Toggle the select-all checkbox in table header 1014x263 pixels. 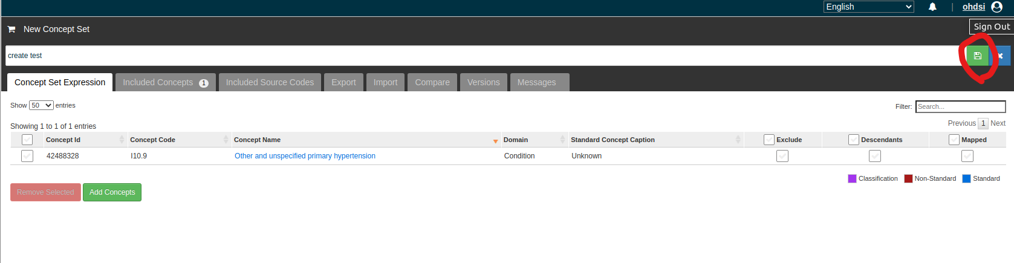[27, 140]
